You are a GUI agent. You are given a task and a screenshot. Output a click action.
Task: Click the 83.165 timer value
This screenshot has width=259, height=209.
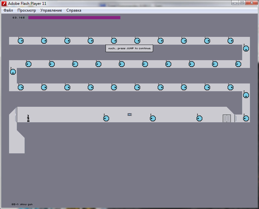pyautogui.click(x=18, y=17)
